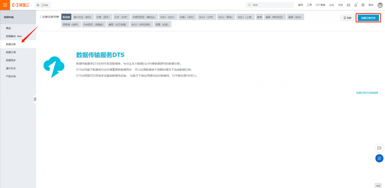Open the chat feedback floating icon
The height and width of the screenshot is (188, 385).
[x=379, y=148]
